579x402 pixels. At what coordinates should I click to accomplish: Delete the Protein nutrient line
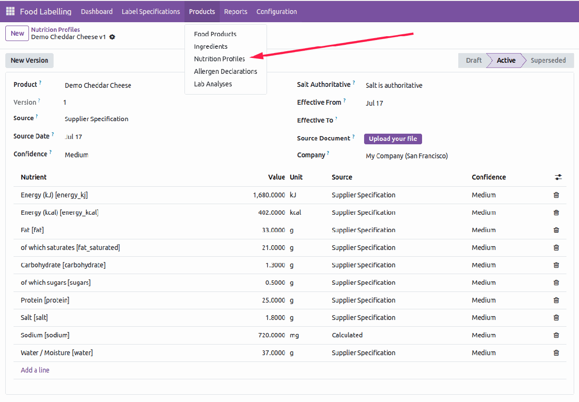[556, 300]
